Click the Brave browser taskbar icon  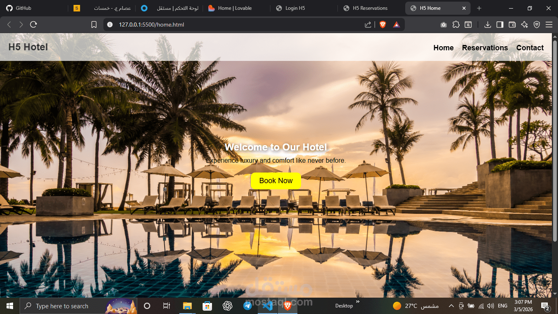point(288,306)
